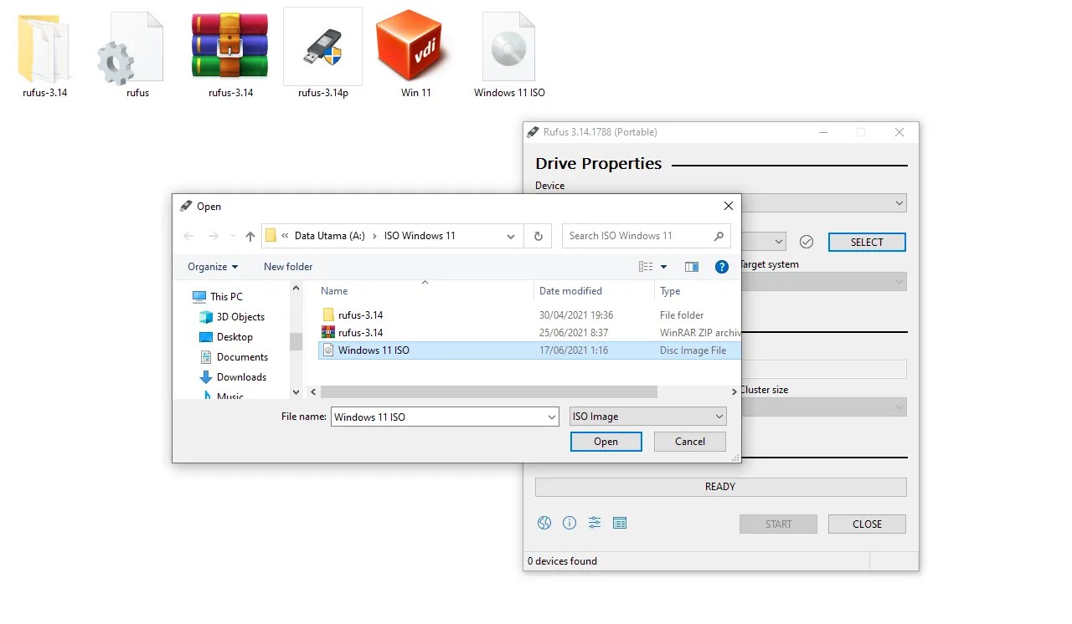Open the Organize menu
Viewport: 1072px width, 624px height.
point(213,267)
